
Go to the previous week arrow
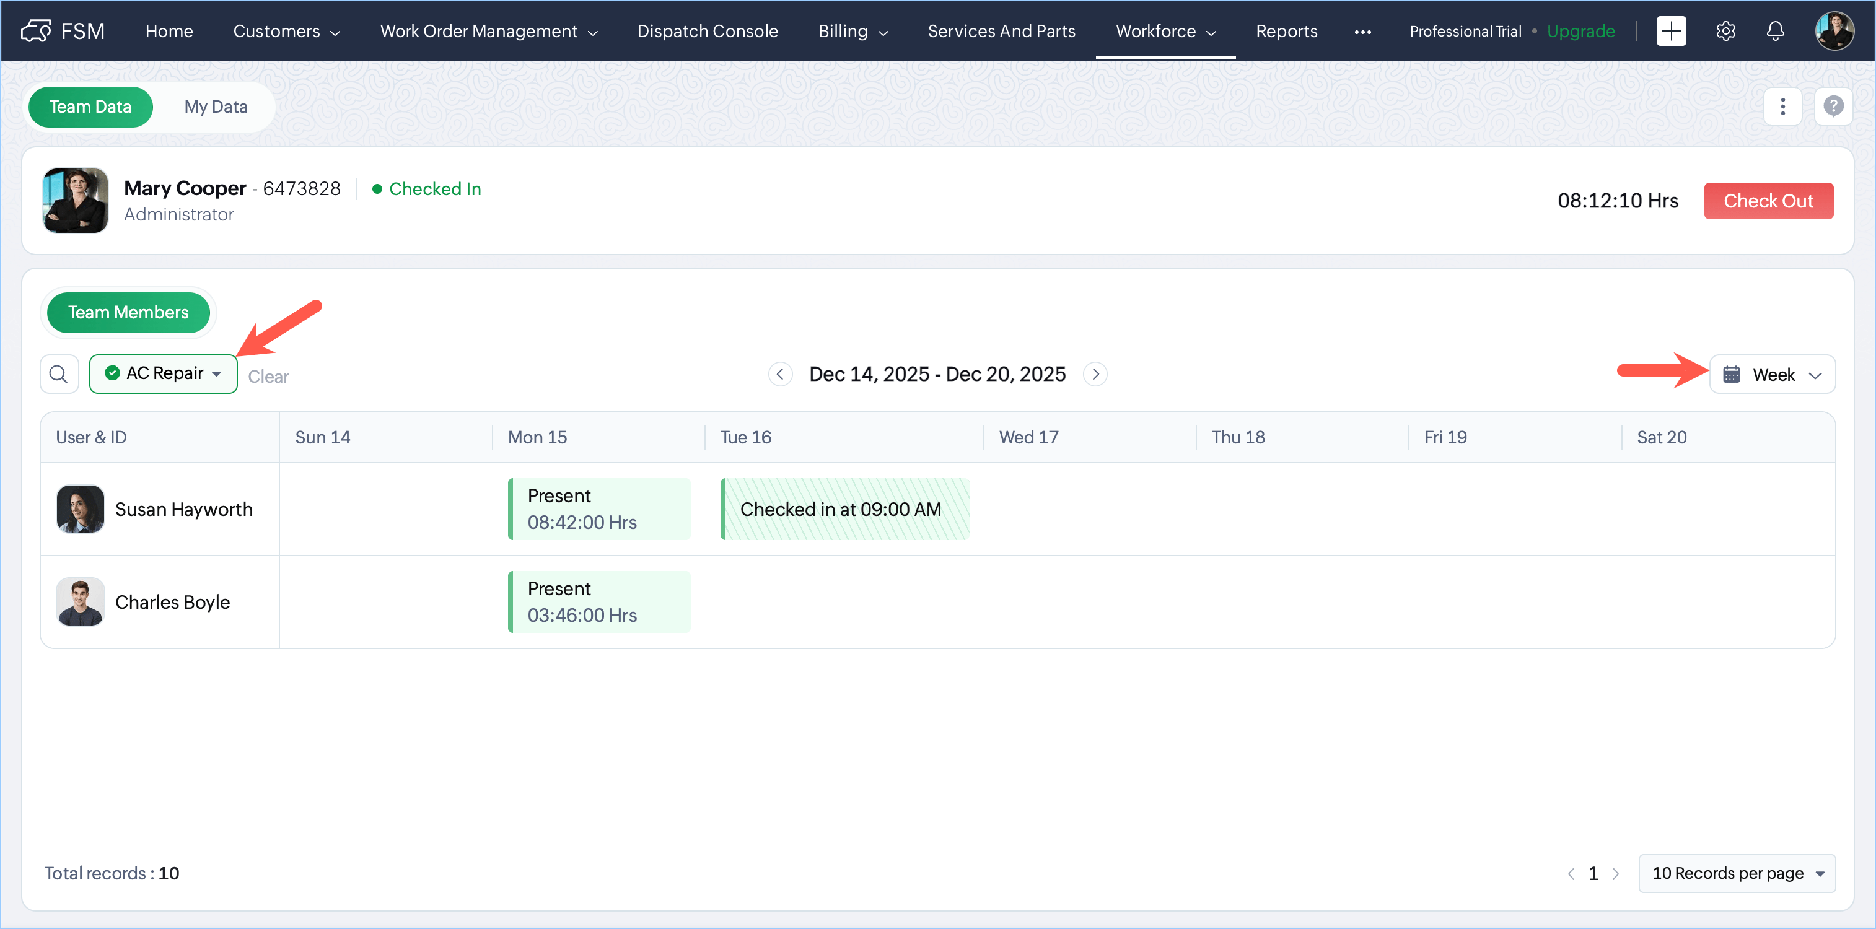pyautogui.click(x=779, y=374)
